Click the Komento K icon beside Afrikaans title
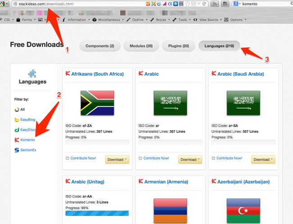This screenshot has width=293, height=224. tap(68, 73)
